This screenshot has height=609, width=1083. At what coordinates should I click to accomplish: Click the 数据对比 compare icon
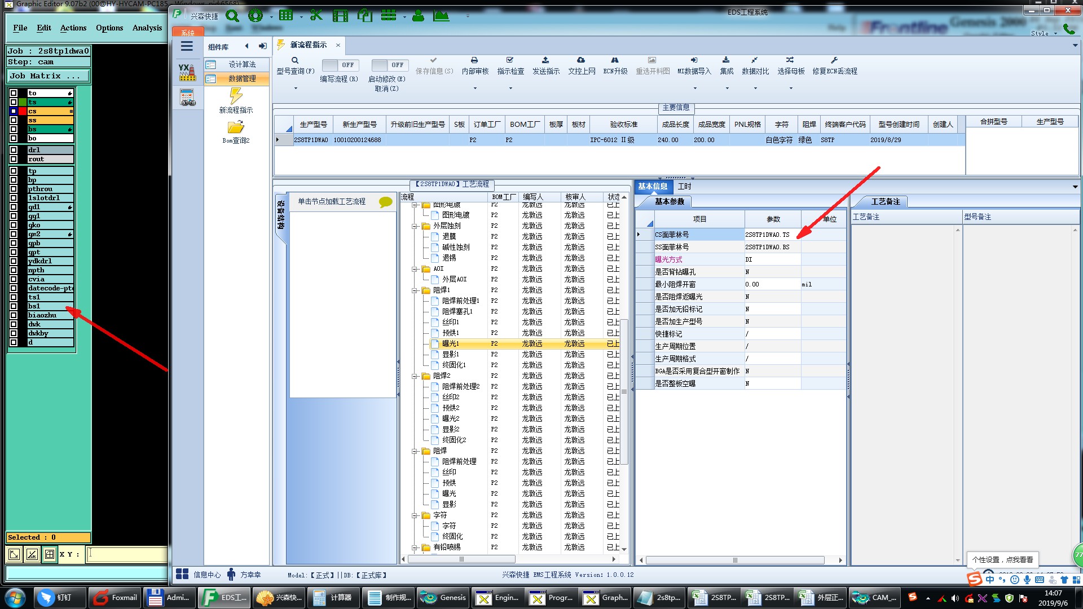[x=755, y=60]
